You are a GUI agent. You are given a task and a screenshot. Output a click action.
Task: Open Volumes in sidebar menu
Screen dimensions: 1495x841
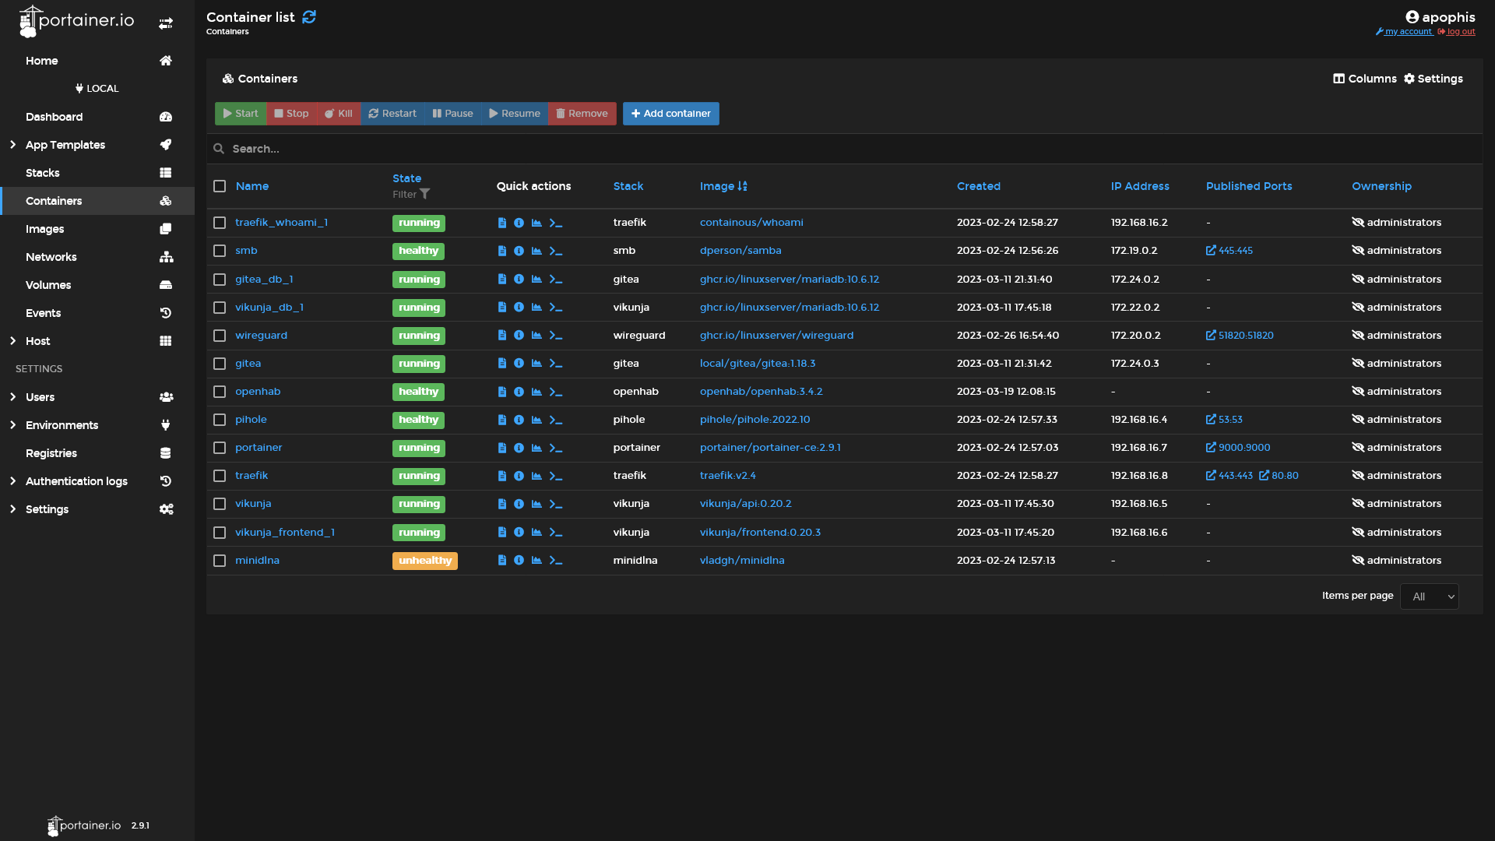[x=97, y=285]
